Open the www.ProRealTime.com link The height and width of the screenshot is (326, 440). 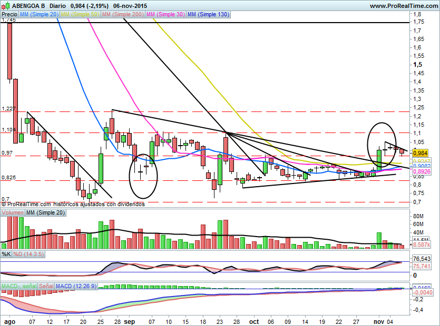(x=403, y=5)
